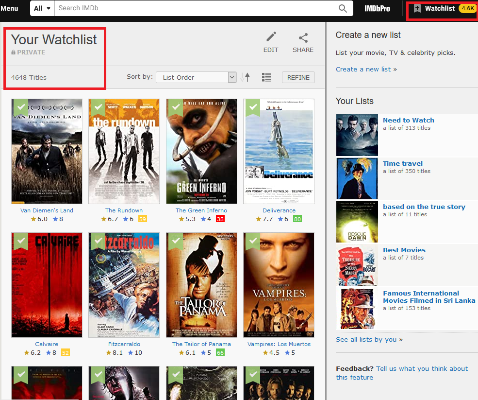
Task: Open the Time travel list
Action: tap(403, 163)
